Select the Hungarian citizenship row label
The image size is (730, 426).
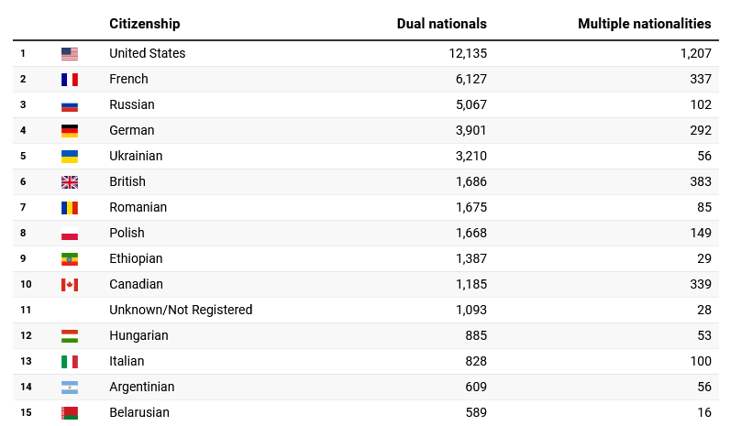138,336
